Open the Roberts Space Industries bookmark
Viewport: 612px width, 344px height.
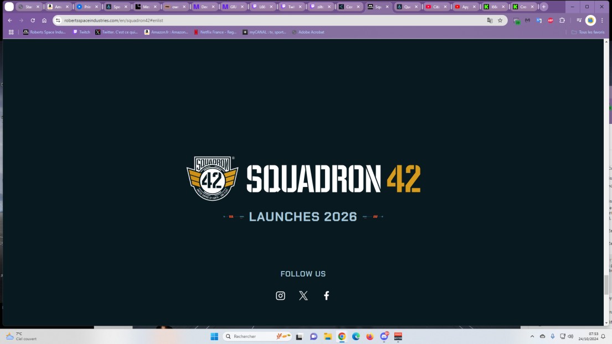(x=44, y=32)
